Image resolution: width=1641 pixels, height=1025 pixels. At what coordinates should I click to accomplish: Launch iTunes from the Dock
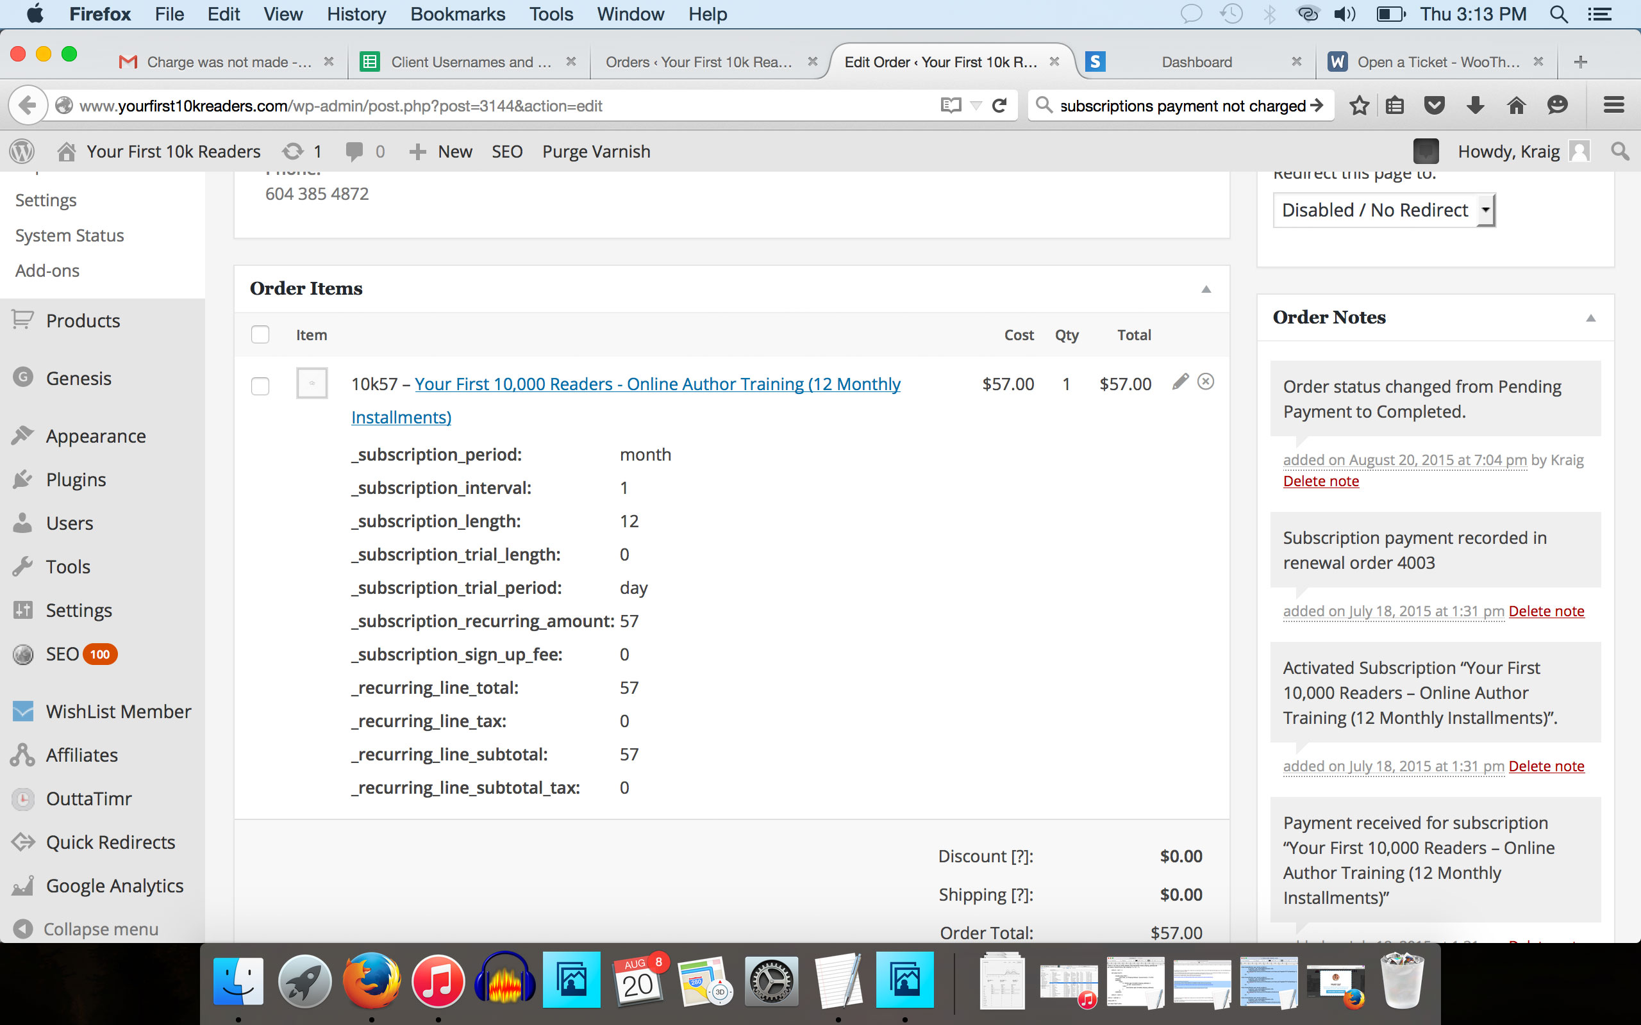tap(437, 980)
